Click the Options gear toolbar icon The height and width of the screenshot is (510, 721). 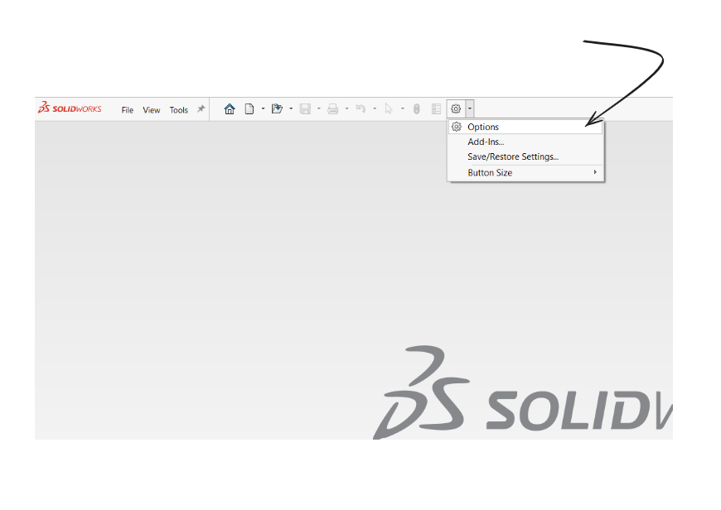tap(456, 109)
